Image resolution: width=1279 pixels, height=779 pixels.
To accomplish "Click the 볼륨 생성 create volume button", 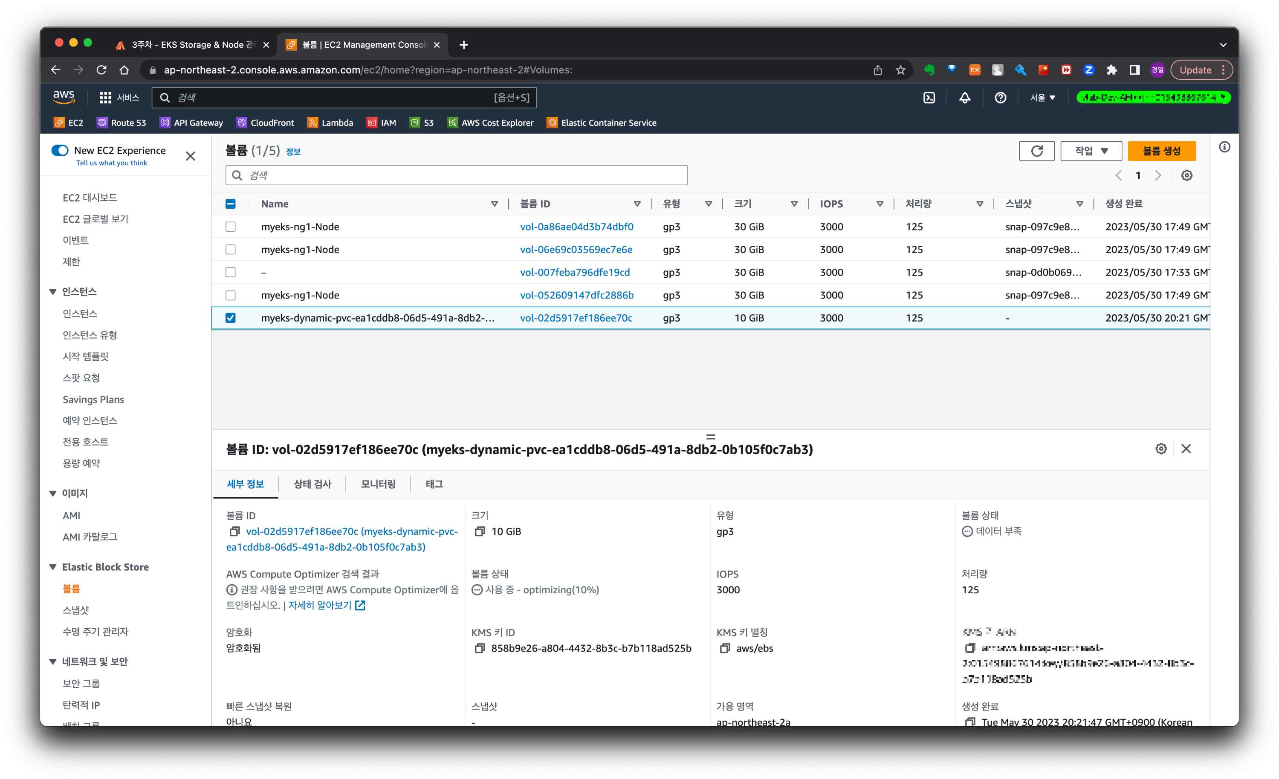I will [x=1161, y=151].
